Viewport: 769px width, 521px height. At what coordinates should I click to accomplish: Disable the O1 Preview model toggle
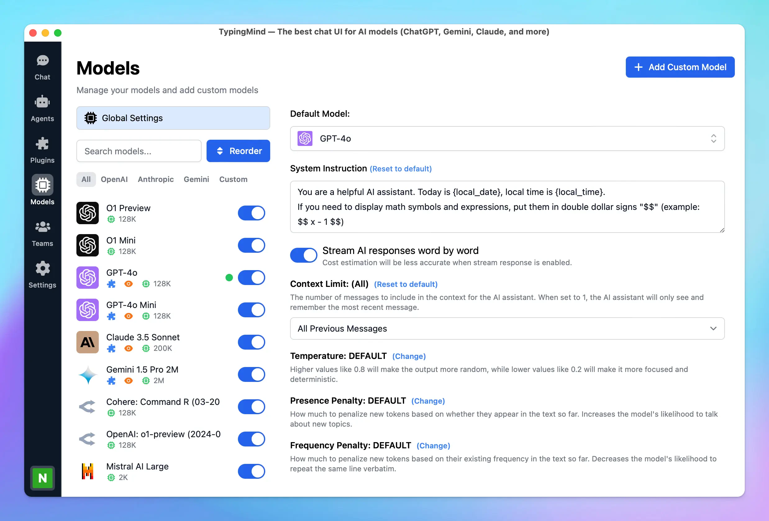[252, 213]
